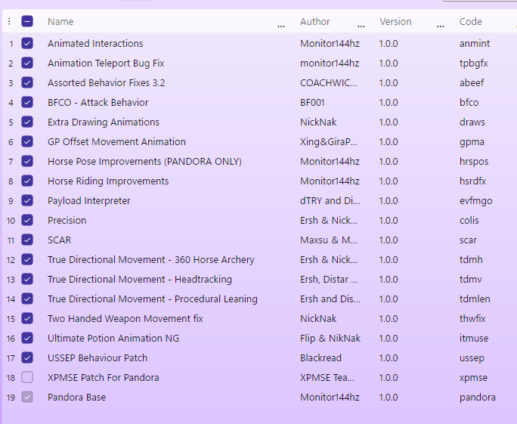Select True Directional Movement - Procedural Leaning
Image resolution: width=517 pixels, height=424 pixels.
(153, 299)
